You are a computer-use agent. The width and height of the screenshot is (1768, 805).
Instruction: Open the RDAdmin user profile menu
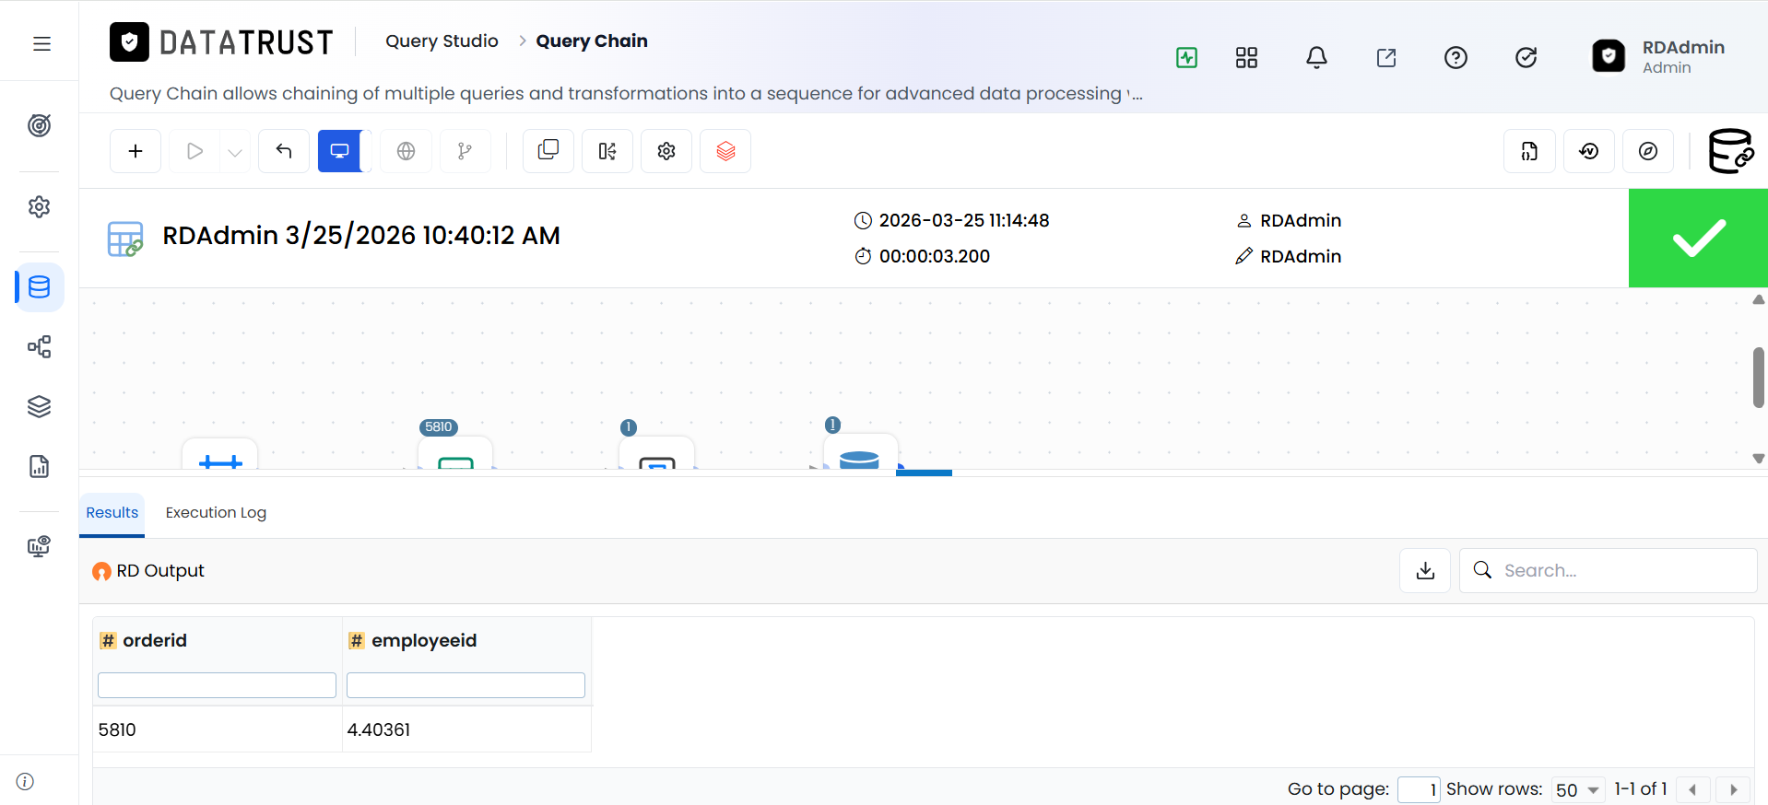tap(1658, 56)
